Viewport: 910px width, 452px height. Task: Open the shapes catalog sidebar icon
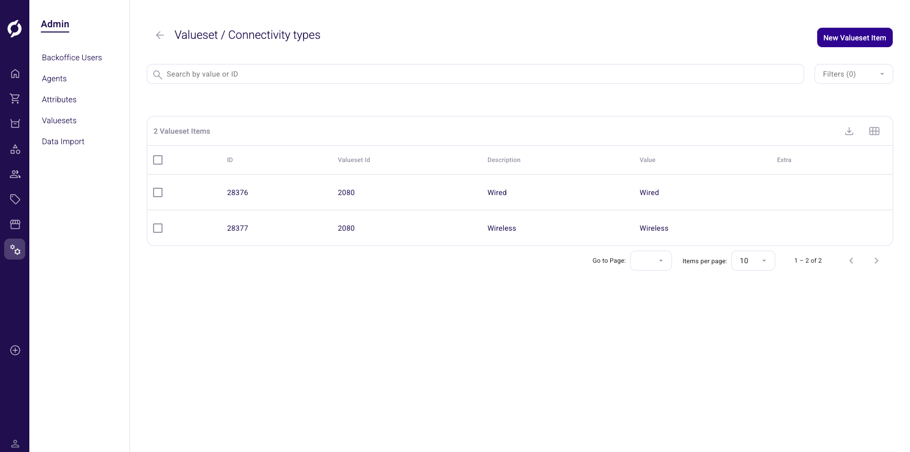click(x=15, y=149)
